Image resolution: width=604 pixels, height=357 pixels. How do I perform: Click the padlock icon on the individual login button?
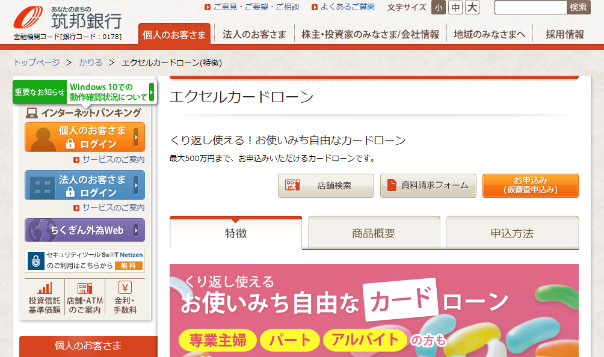70,144
